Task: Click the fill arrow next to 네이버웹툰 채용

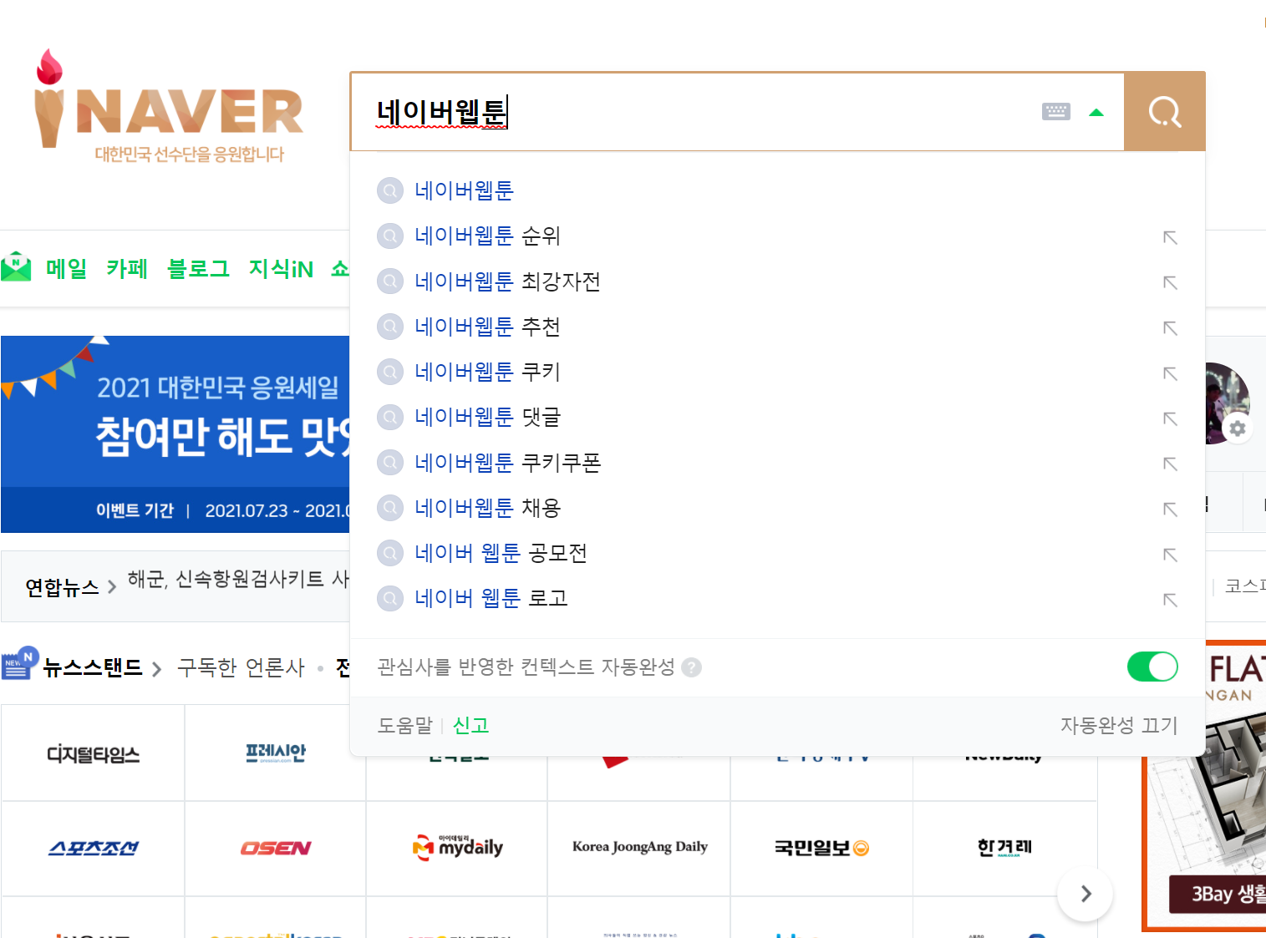Action: (1170, 510)
